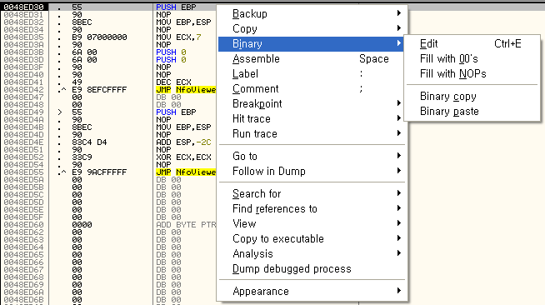Image resolution: width=545 pixels, height=305 pixels.
Task: Select address row 0048ED30
Action: (23, 7)
